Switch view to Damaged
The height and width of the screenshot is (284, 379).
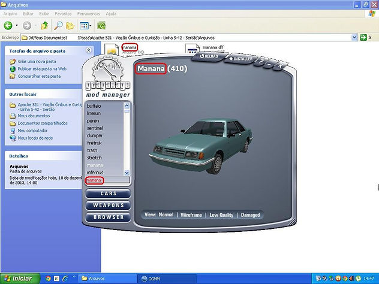point(251,214)
